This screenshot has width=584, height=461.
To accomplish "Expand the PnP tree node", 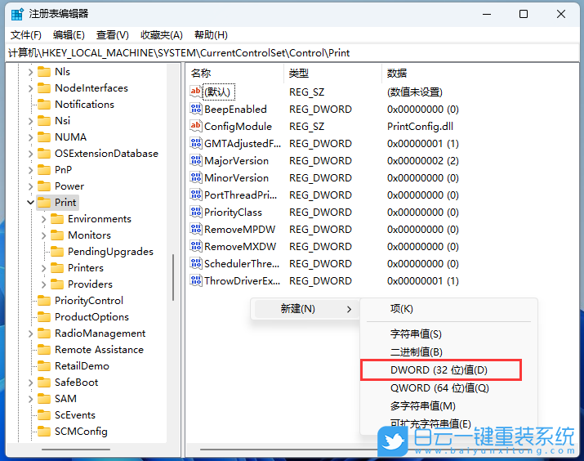I will click(30, 170).
